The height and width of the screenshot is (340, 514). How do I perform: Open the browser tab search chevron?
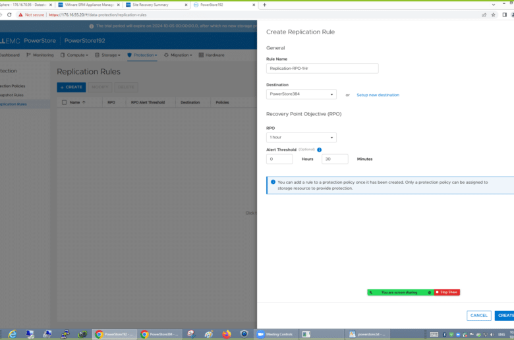pos(494,5)
